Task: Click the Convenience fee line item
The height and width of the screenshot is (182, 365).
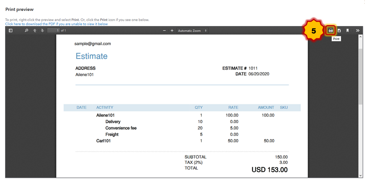Action: click(x=121, y=128)
